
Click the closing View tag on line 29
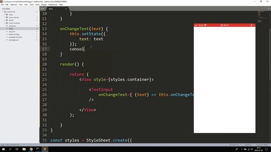tap(88, 110)
